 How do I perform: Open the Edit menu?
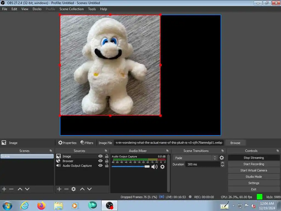14,9
